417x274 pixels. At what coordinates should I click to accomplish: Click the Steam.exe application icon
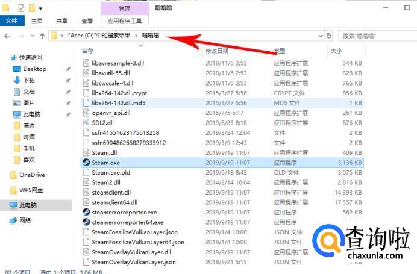[x=86, y=163]
